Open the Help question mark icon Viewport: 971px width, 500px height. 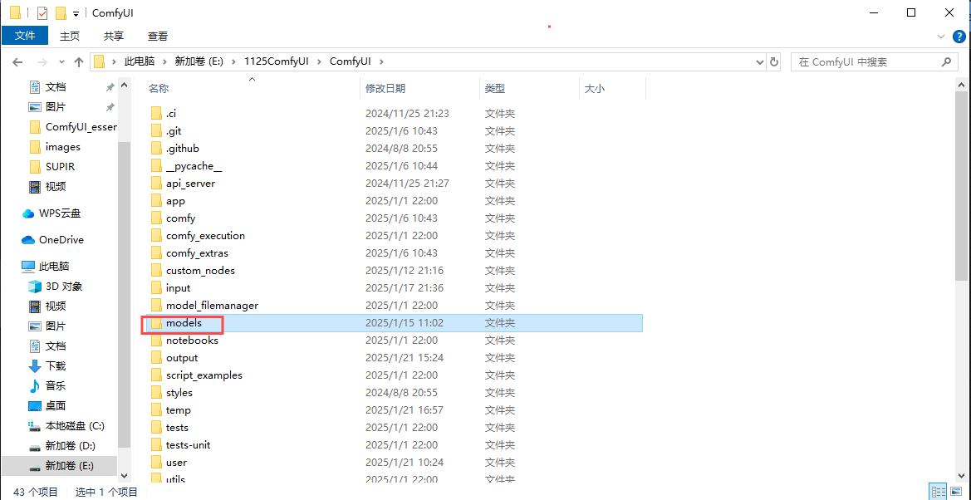pos(960,36)
